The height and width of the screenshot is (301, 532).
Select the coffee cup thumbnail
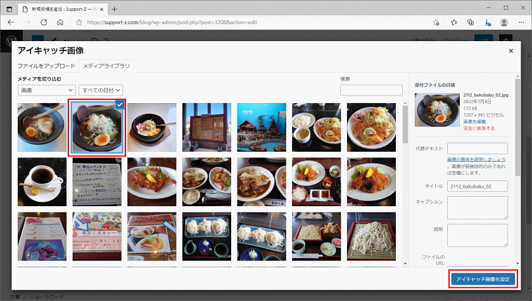[x=42, y=182]
